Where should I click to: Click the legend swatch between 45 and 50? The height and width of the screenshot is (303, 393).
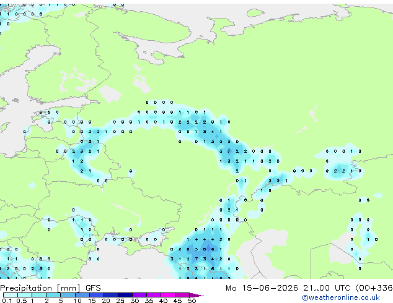click(x=182, y=295)
